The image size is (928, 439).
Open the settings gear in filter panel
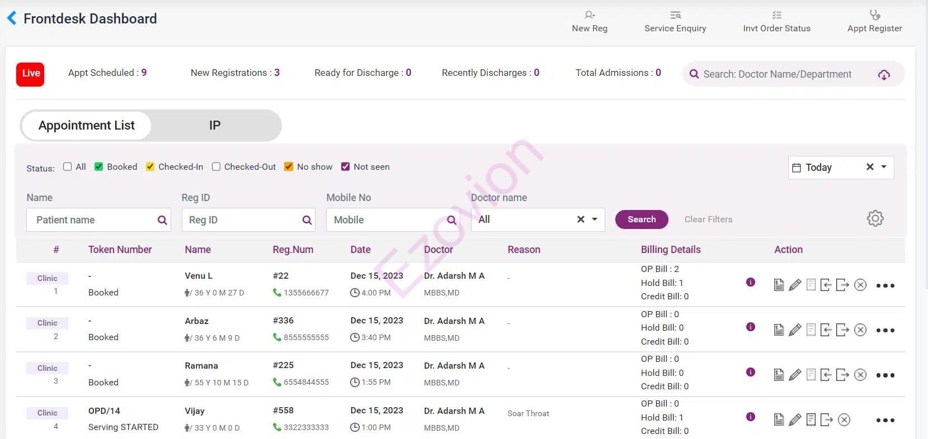[x=875, y=219]
